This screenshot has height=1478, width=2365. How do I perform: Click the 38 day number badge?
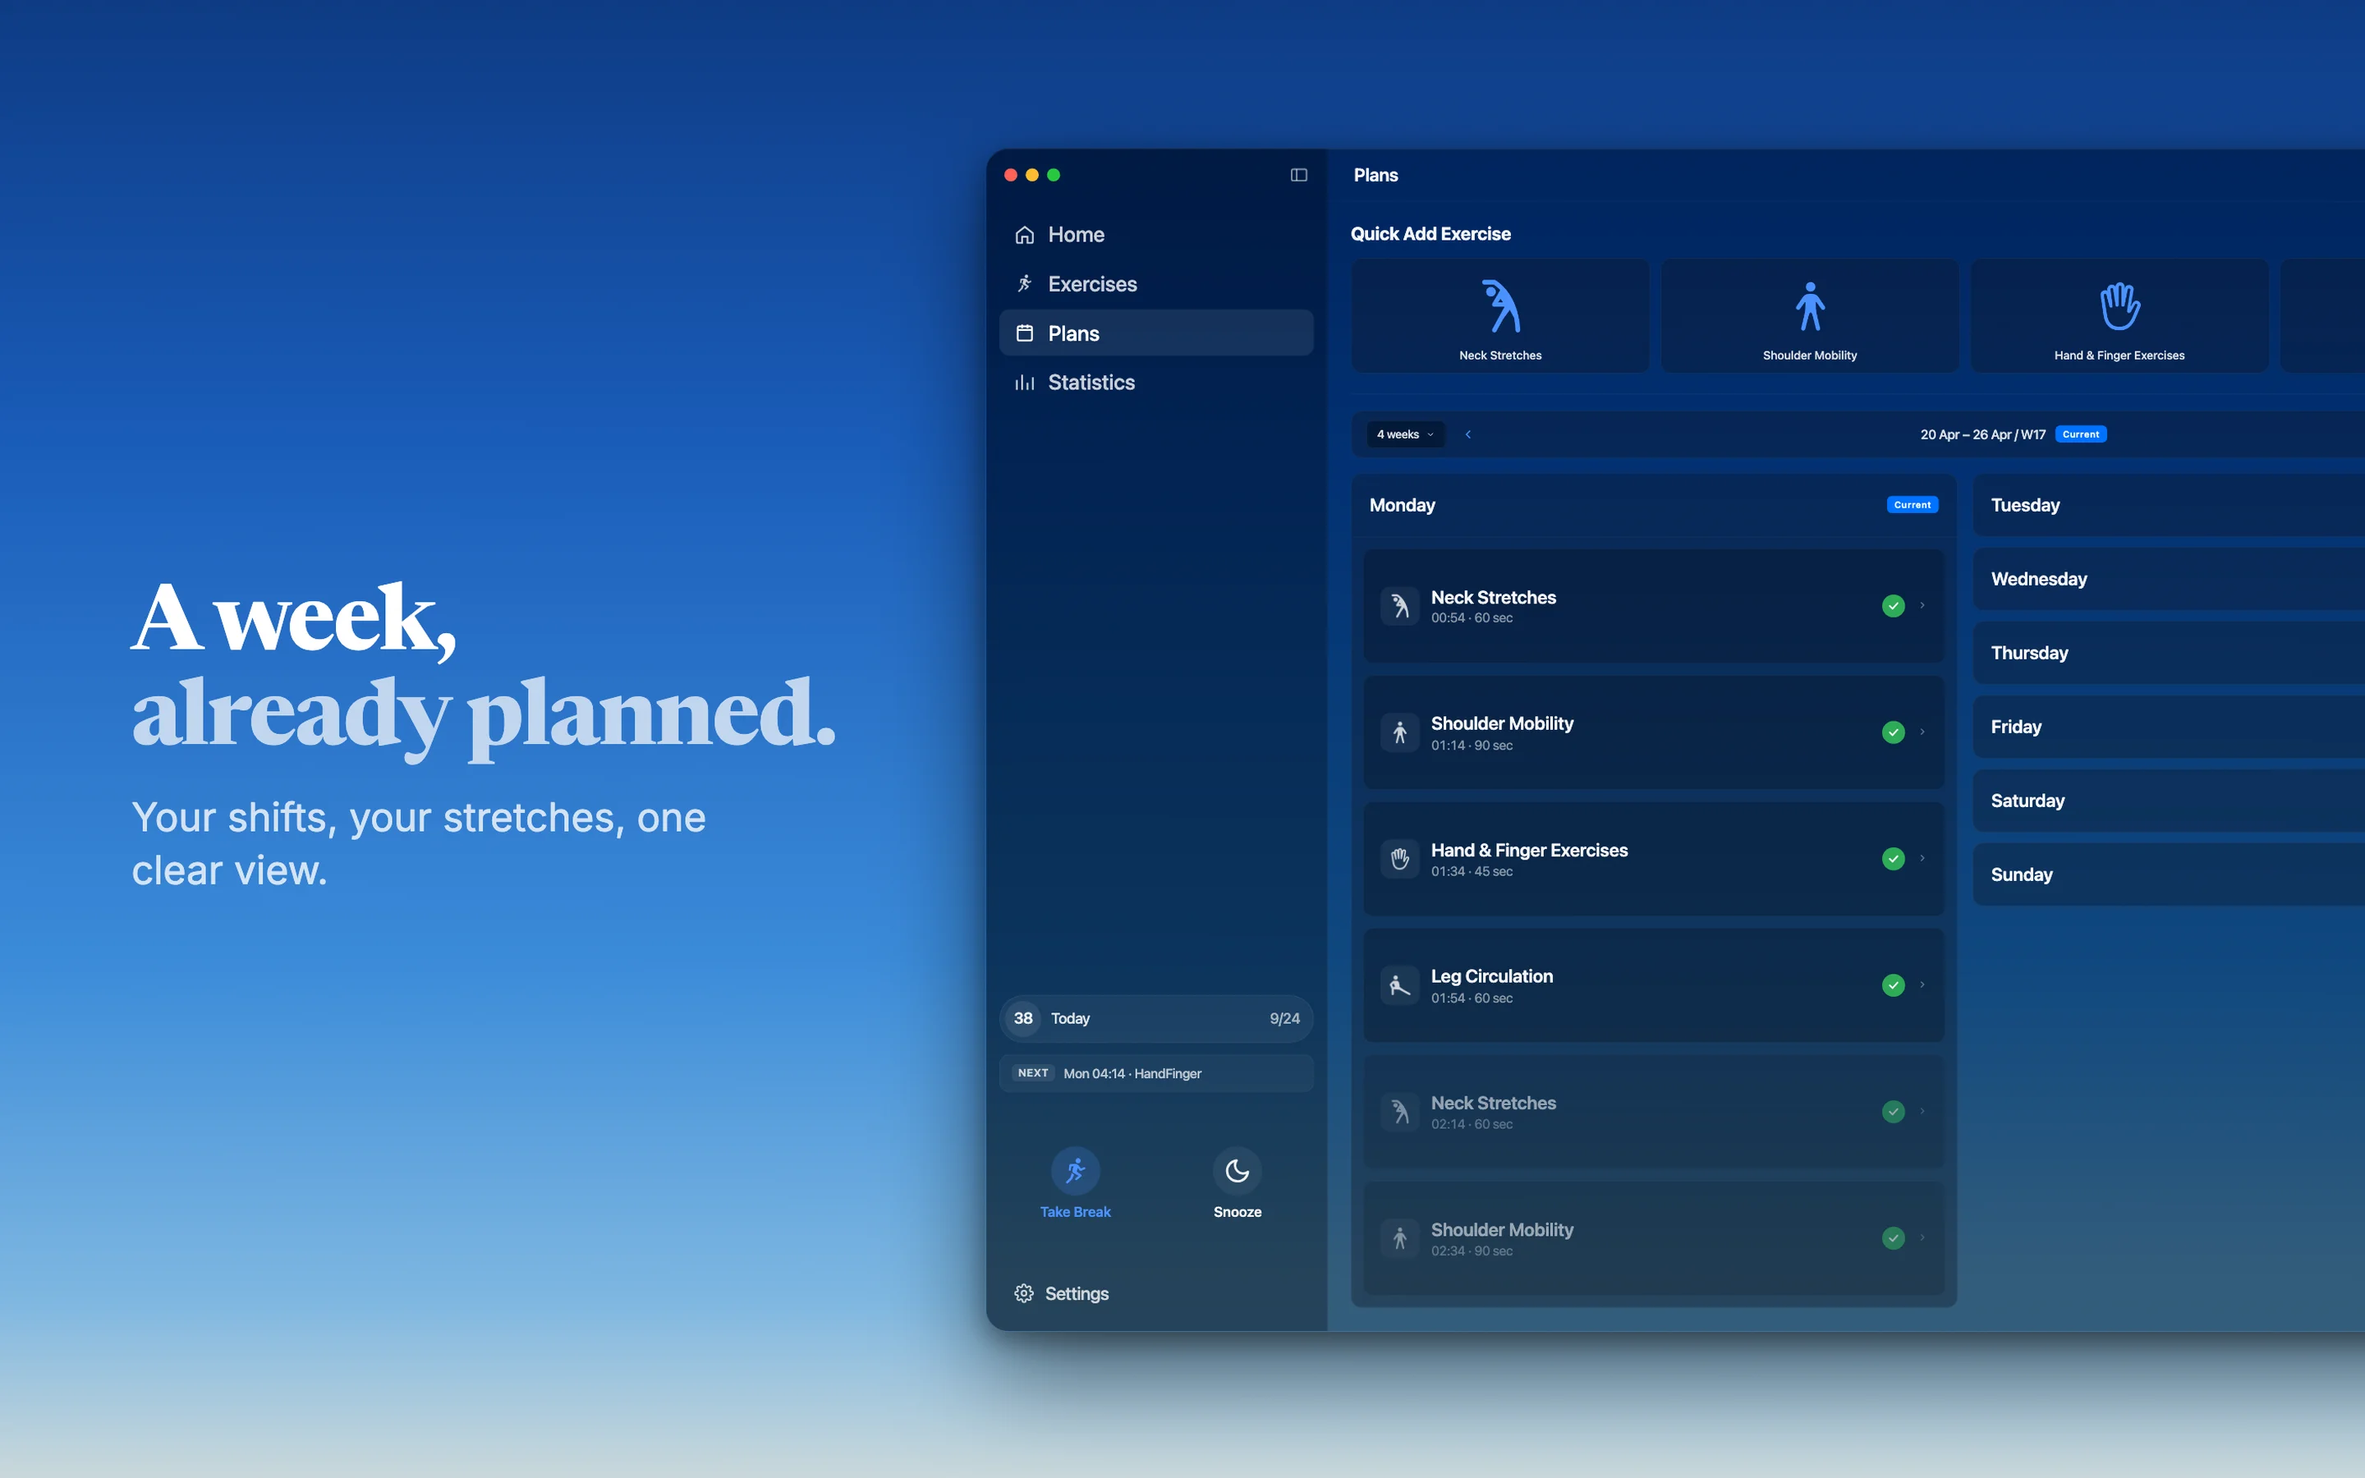click(1023, 1018)
